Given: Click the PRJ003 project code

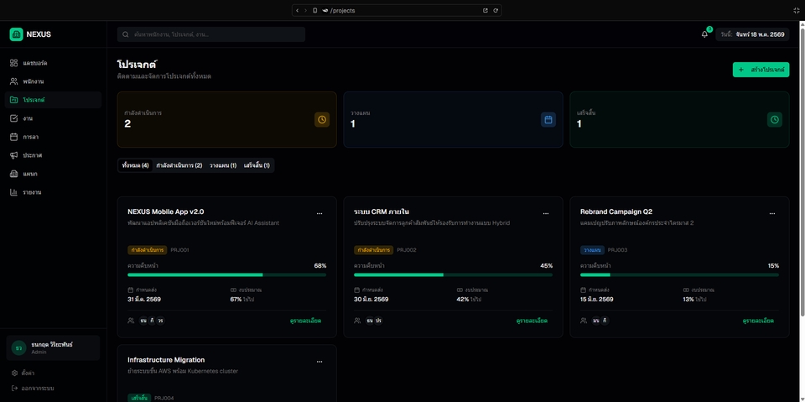Looking at the screenshot, I should [x=618, y=250].
